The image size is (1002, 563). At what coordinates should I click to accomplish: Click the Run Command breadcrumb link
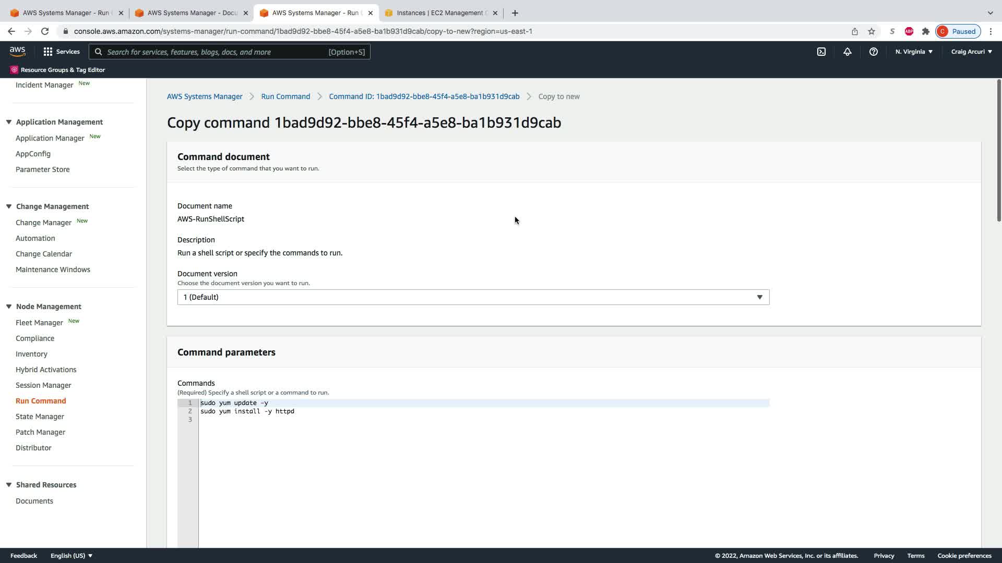(285, 96)
